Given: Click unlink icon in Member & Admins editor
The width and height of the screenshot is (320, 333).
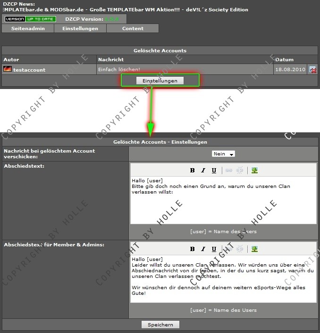Looking at the screenshot, I should point(240,249).
